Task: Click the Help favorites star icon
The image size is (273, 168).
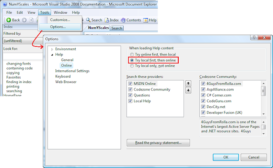Action: [x=146, y=20]
